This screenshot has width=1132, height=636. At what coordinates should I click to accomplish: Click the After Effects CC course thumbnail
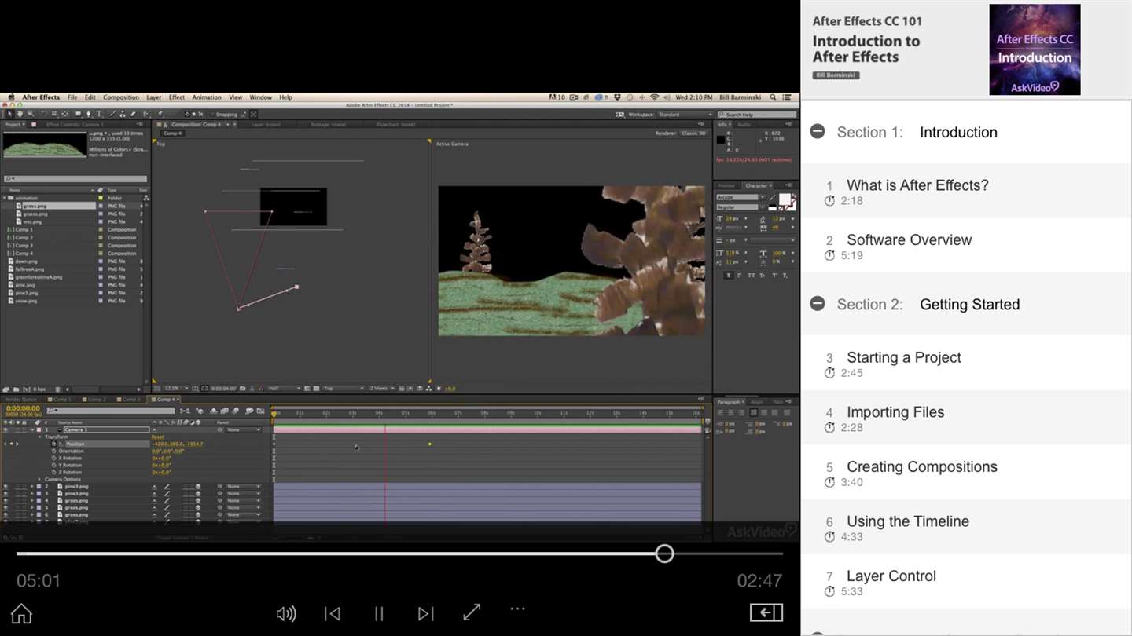[1035, 49]
